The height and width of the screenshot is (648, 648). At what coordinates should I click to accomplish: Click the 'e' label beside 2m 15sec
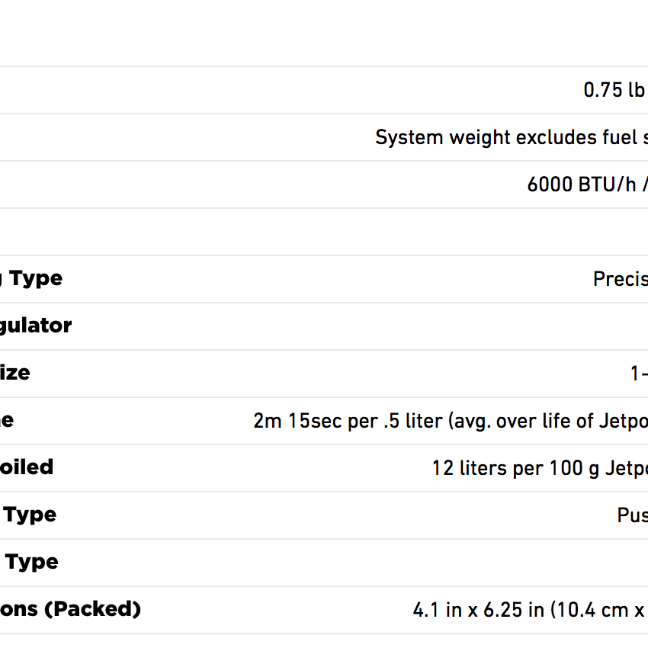tap(7, 420)
